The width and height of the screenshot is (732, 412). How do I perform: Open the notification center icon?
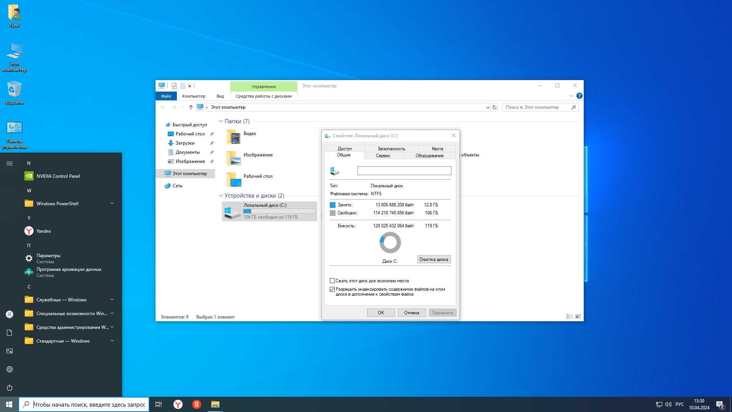(720, 405)
